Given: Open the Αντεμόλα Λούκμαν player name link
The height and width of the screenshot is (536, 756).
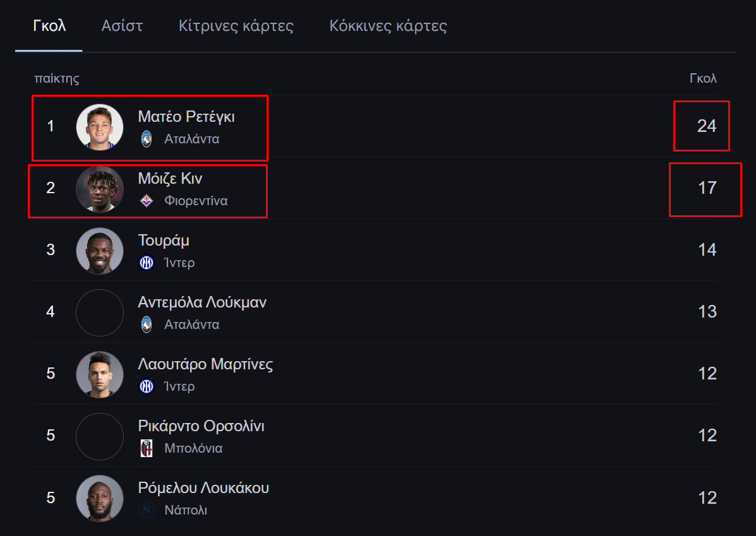Looking at the screenshot, I should (x=202, y=302).
